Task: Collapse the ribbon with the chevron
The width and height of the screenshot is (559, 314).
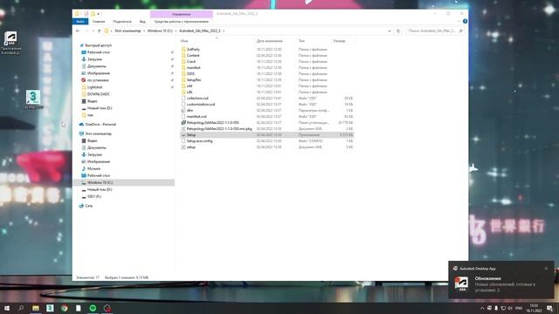Action: tap(459, 21)
